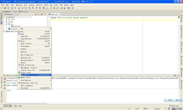This screenshot has width=183, height=110.
Task: Choose Cut from context menu
Action: (x=35, y=31)
